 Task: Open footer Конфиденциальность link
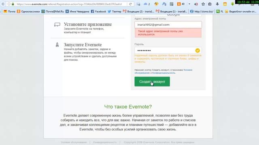(105, 142)
